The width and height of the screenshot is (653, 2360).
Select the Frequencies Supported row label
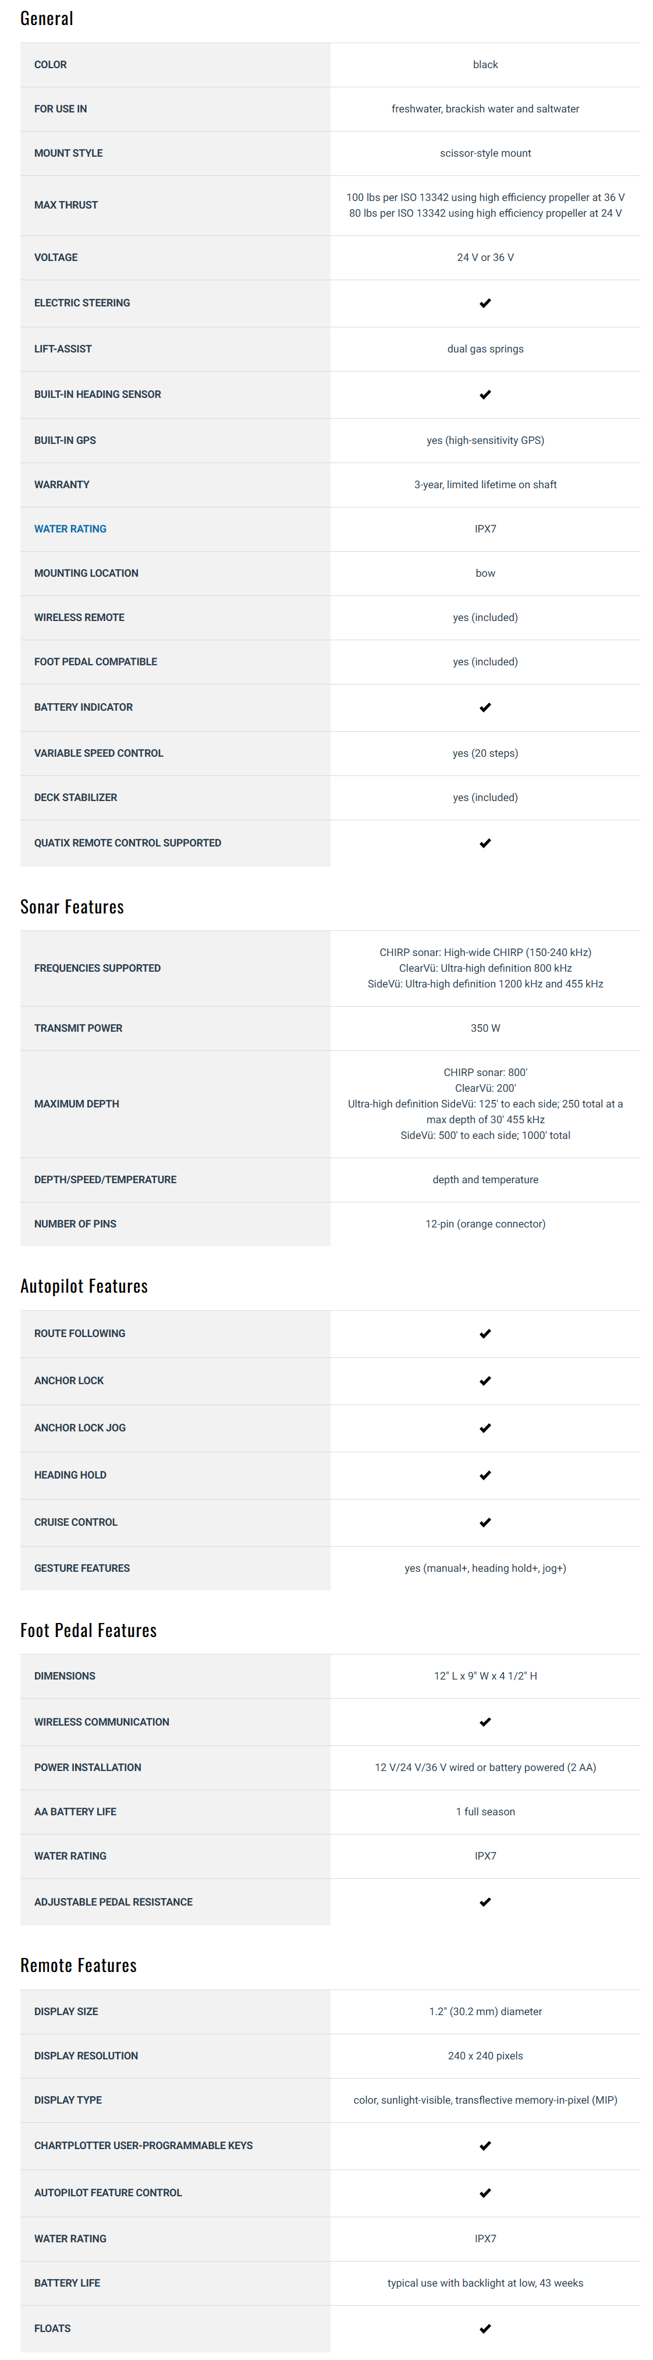(97, 968)
